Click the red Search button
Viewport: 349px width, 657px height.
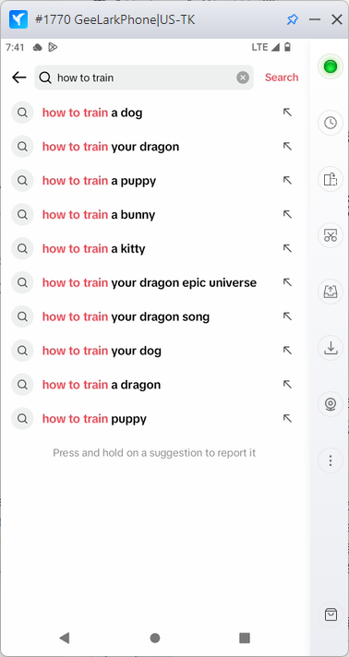coord(282,78)
